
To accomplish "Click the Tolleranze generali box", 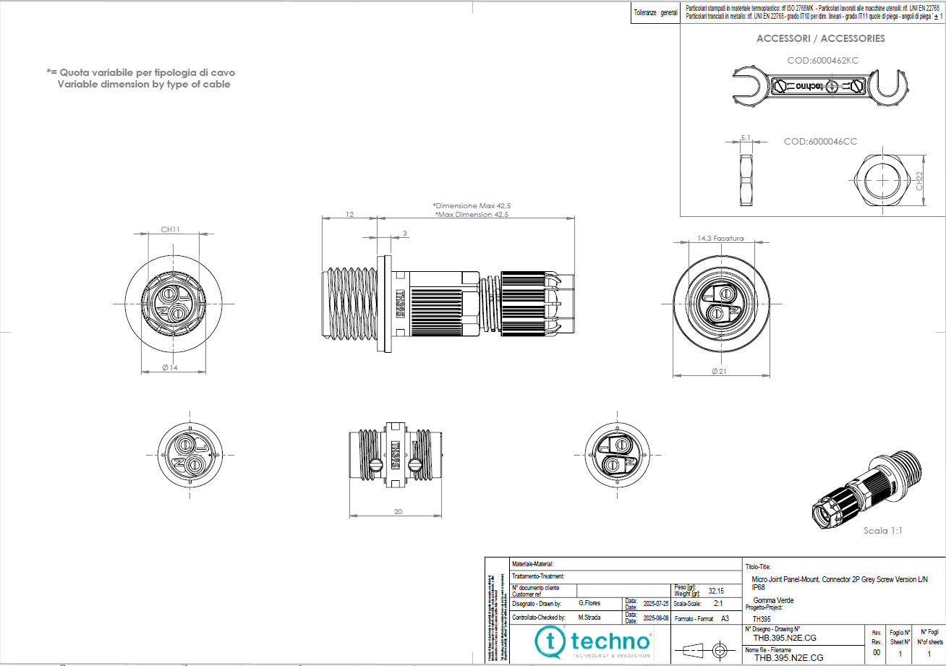I will [x=655, y=12].
